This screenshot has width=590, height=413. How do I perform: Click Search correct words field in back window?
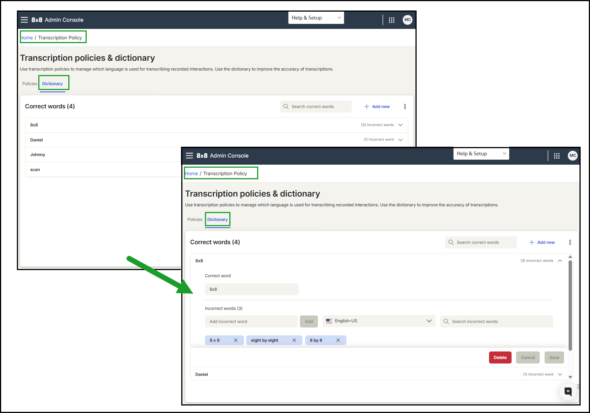[x=316, y=107]
